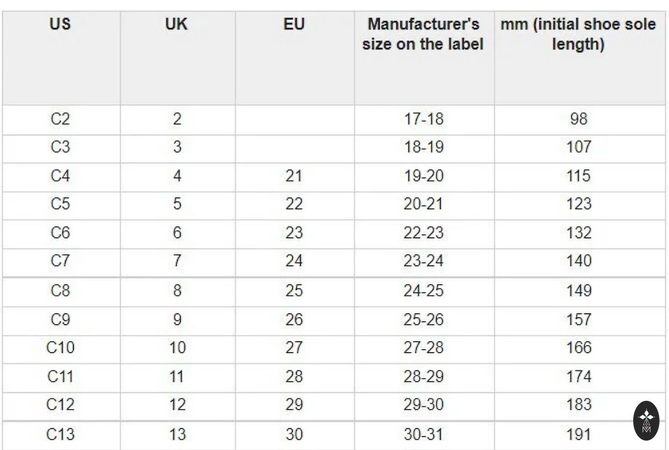
Task: Select the 22-23 manufacturer's size cell
Action: (x=423, y=233)
